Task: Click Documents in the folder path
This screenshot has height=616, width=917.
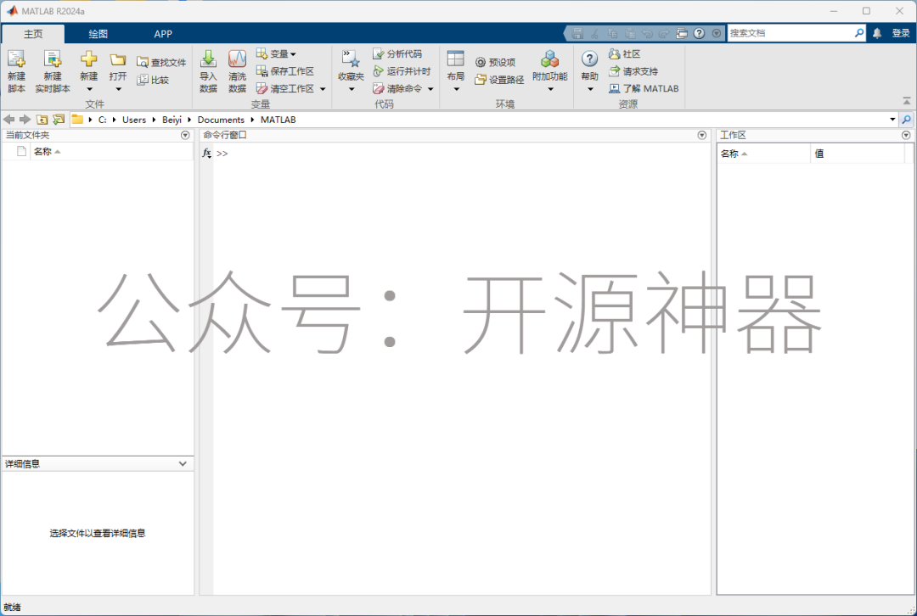Action: [221, 120]
